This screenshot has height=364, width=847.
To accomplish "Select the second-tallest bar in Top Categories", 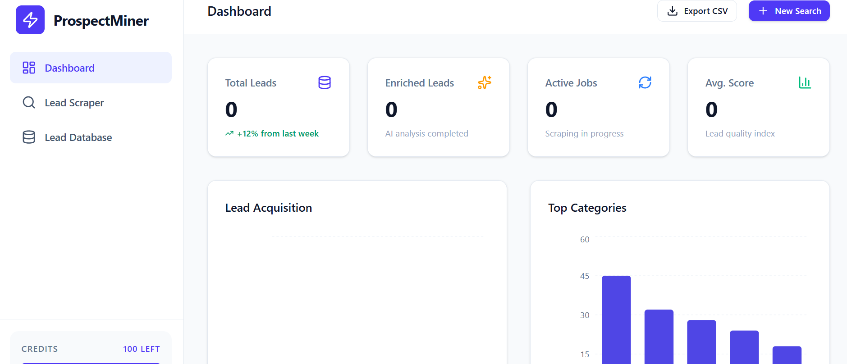I will (659, 337).
